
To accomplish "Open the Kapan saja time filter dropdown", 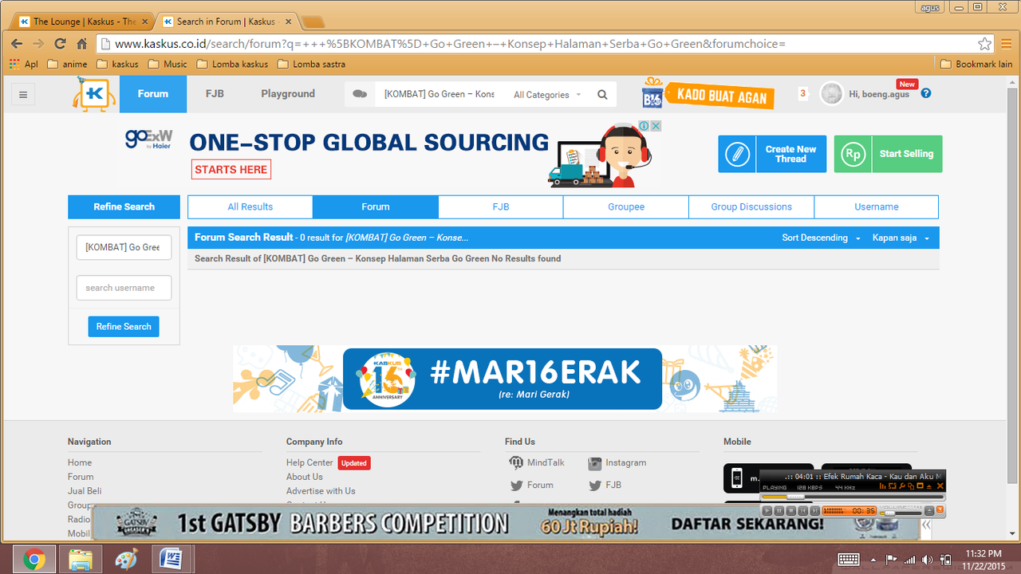I will 901,238.
